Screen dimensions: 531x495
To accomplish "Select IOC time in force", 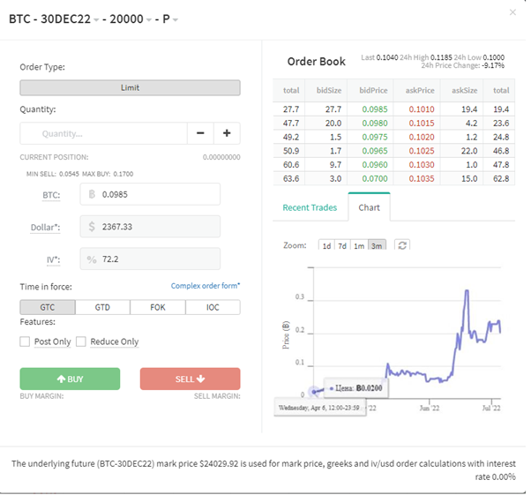I will (213, 307).
